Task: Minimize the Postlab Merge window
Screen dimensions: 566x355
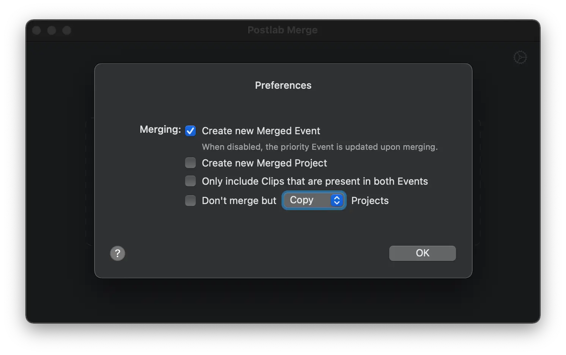Action: pyautogui.click(x=52, y=30)
